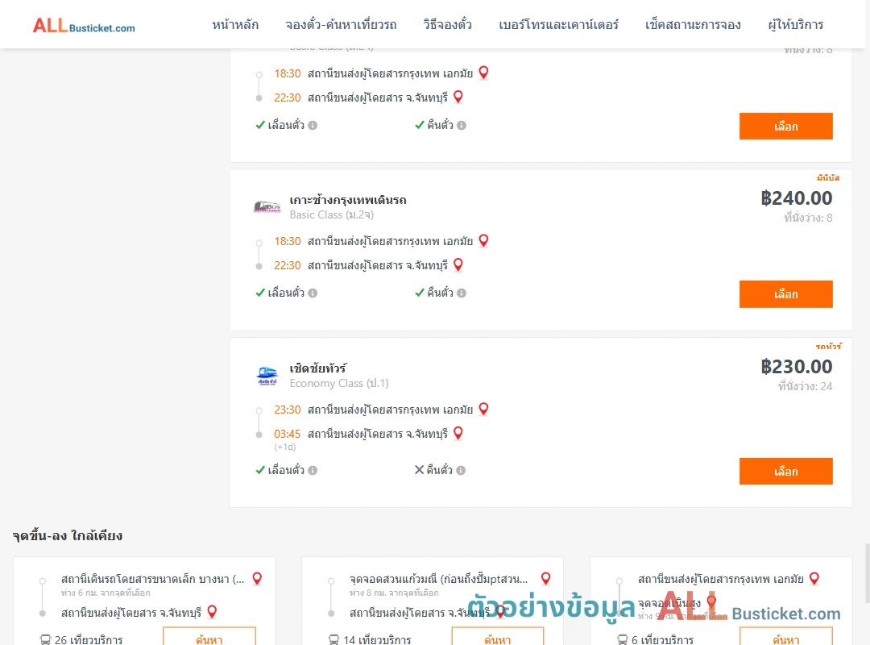Open วิธีจองตั๋ว menu item

[447, 25]
